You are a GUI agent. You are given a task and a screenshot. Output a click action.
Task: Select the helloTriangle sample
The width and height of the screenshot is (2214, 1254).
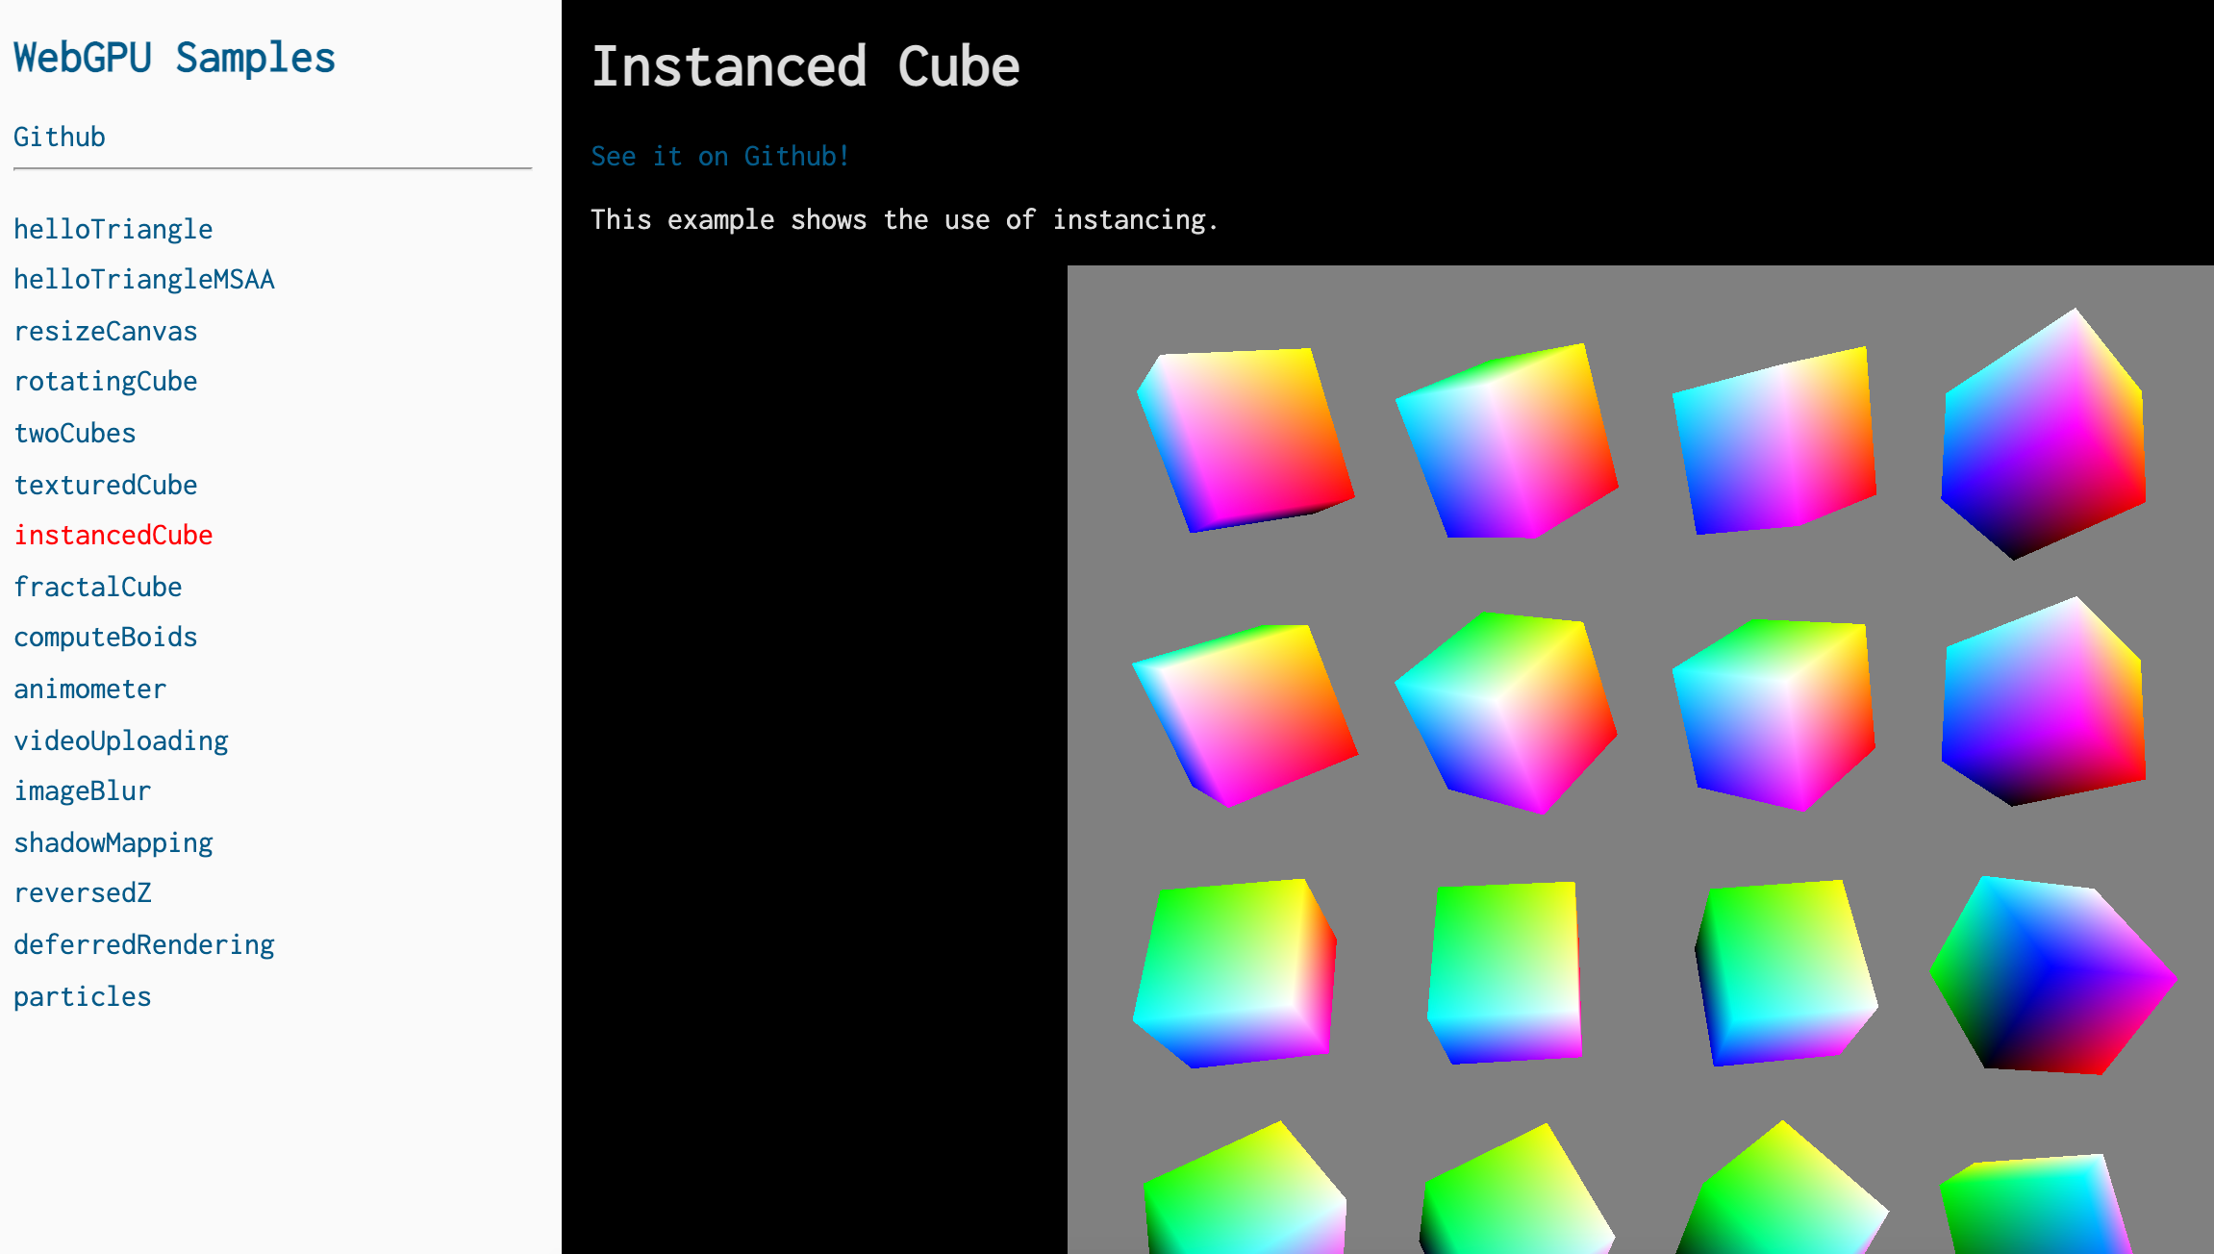113,229
